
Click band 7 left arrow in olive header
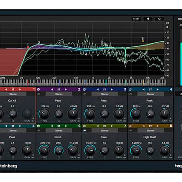pyautogui.click(x=97, y=126)
